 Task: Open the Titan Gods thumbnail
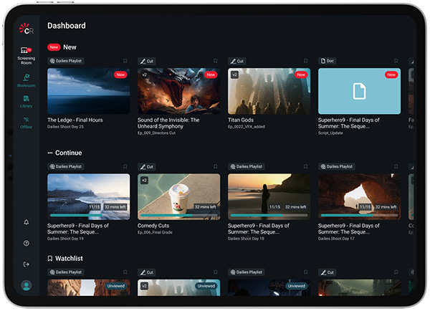tap(269, 91)
